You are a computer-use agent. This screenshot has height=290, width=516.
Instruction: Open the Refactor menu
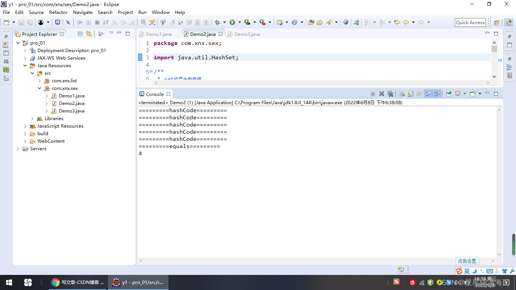pyautogui.click(x=58, y=12)
